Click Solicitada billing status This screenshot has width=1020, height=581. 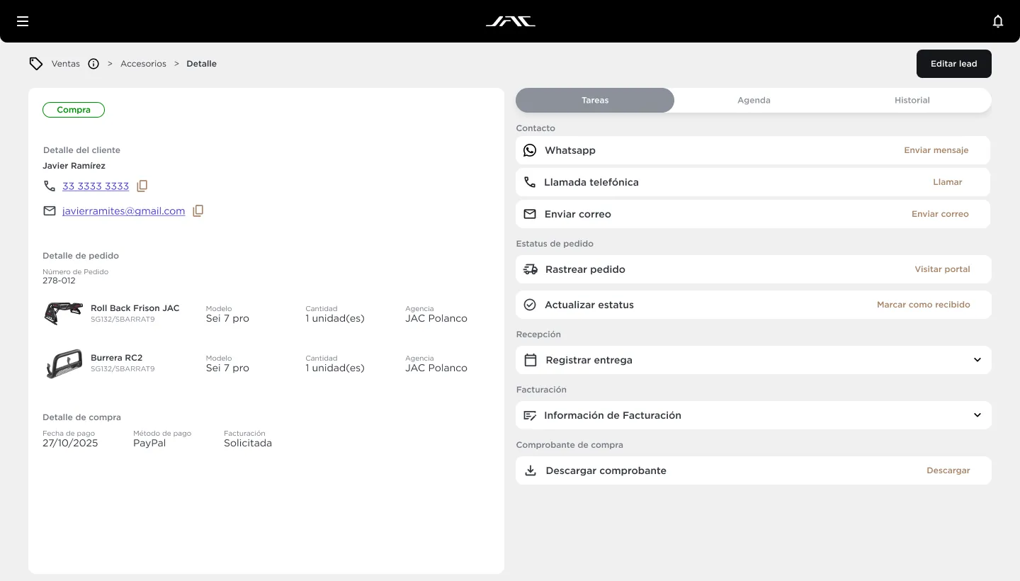(x=248, y=443)
